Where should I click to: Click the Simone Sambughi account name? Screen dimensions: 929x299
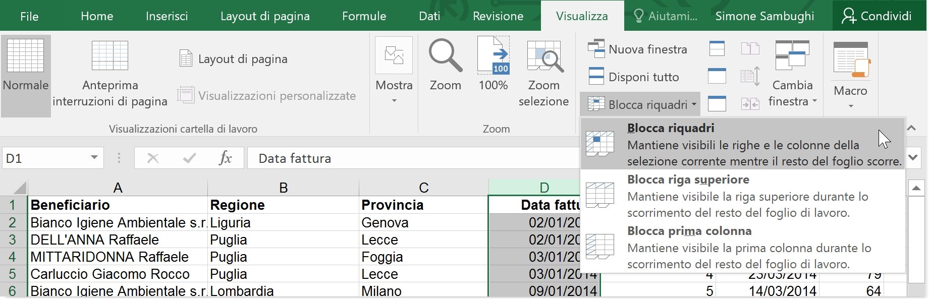tap(764, 16)
